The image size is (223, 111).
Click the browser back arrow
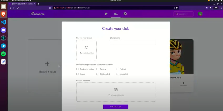pyautogui.click(x=10, y=8)
